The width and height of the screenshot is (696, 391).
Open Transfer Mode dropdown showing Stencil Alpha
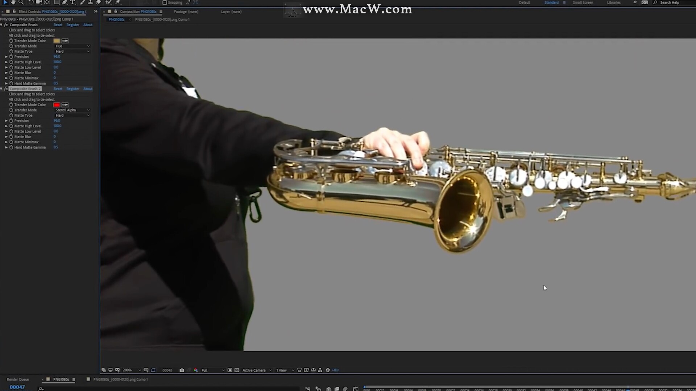[72, 110]
